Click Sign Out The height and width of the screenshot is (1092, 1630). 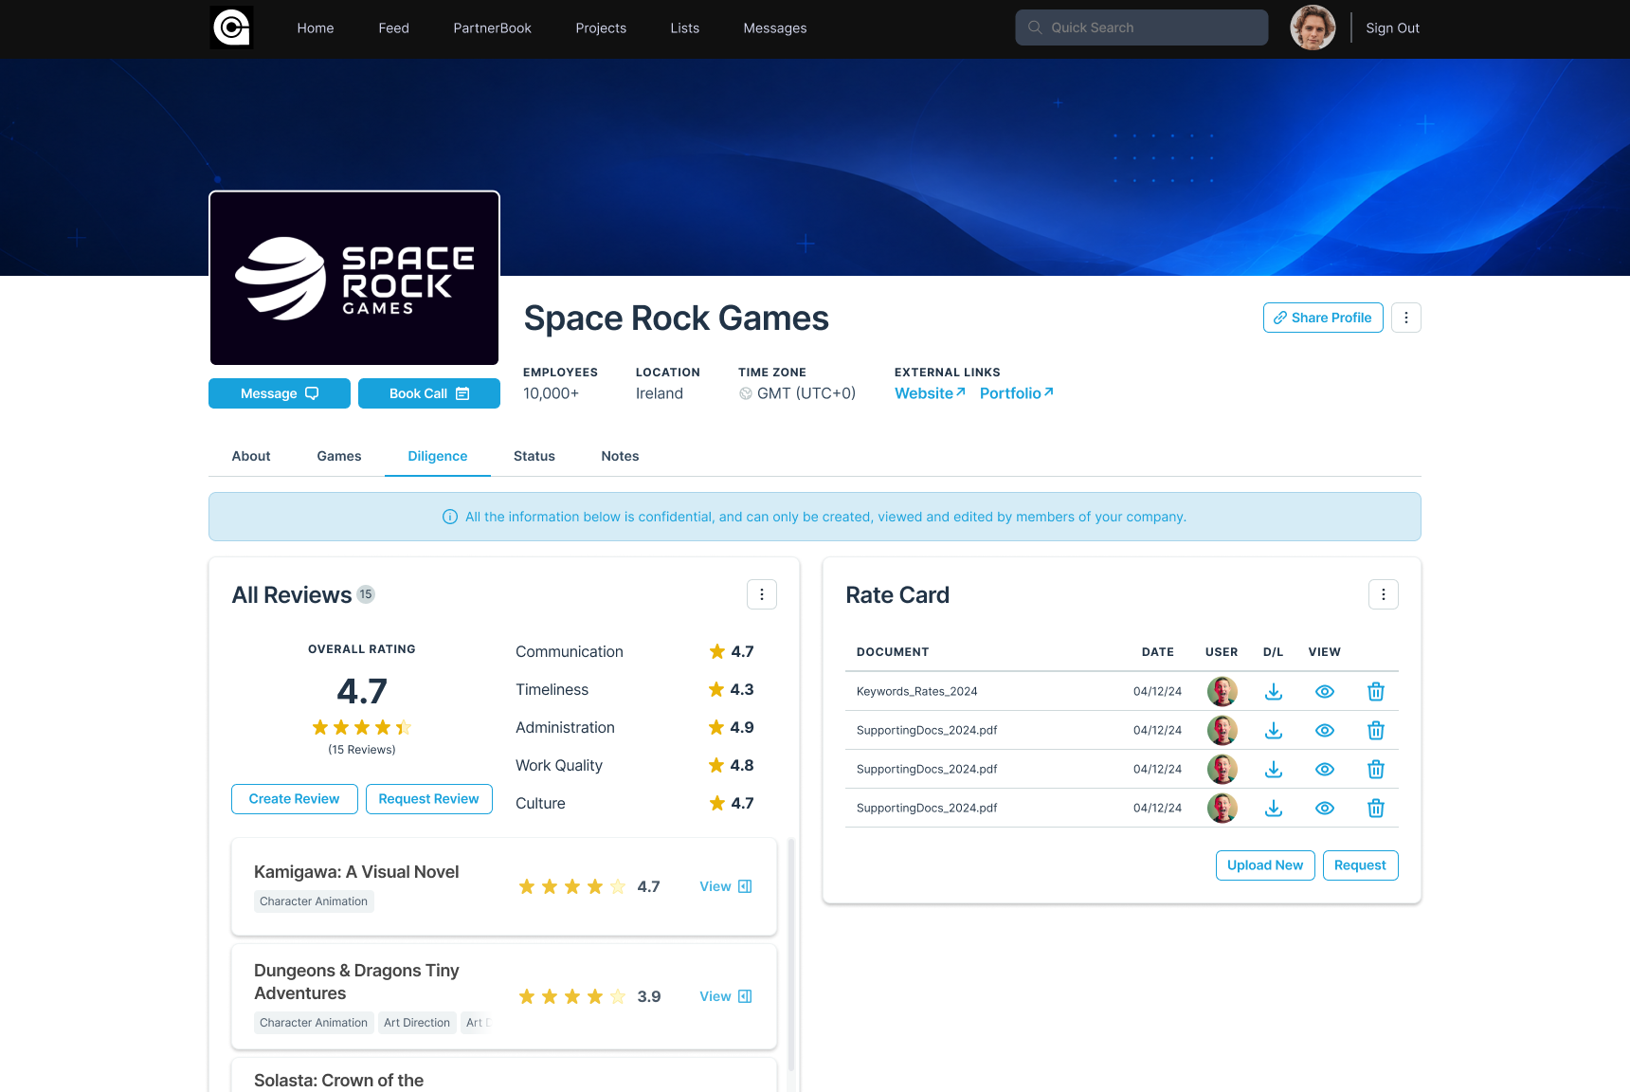[1392, 28]
